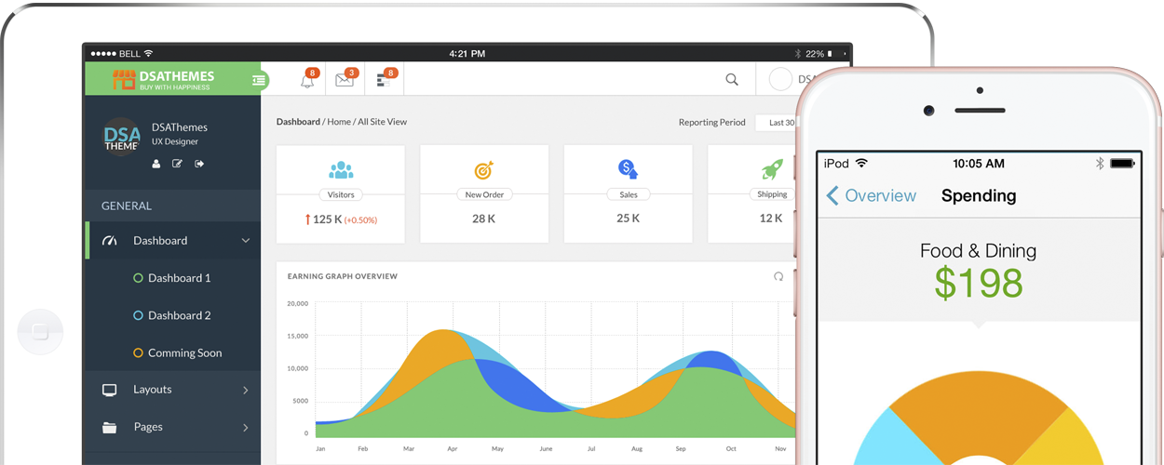Image resolution: width=1164 pixels, height=465 pixels.
Task: Open the notifications bell icon
Action: coord(307,80)
